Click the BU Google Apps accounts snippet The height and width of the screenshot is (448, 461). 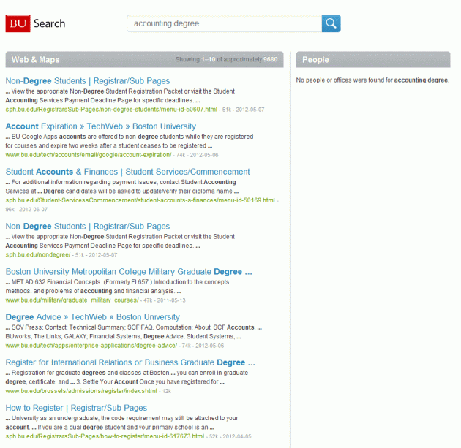pyautogui.click(x=130, y=141)
